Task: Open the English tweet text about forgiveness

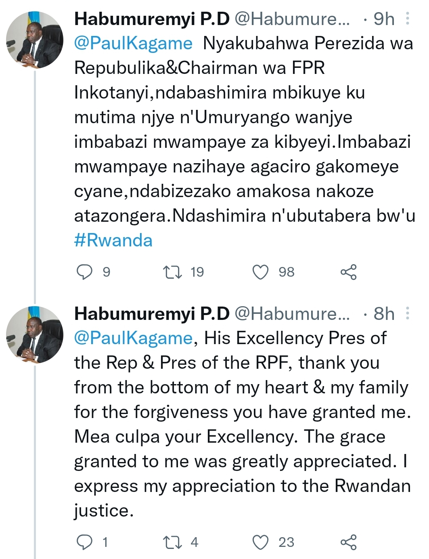Action: [242, 424]
